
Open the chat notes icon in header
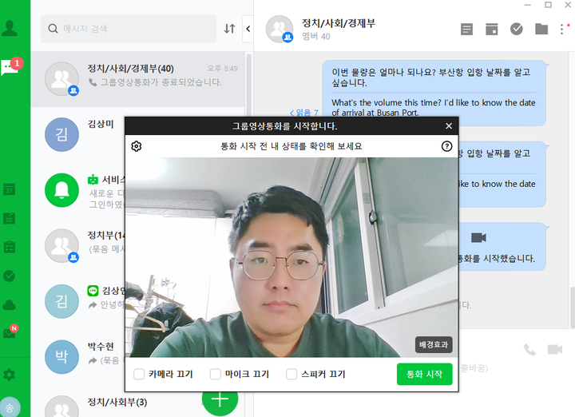click(x=466, y=29)
